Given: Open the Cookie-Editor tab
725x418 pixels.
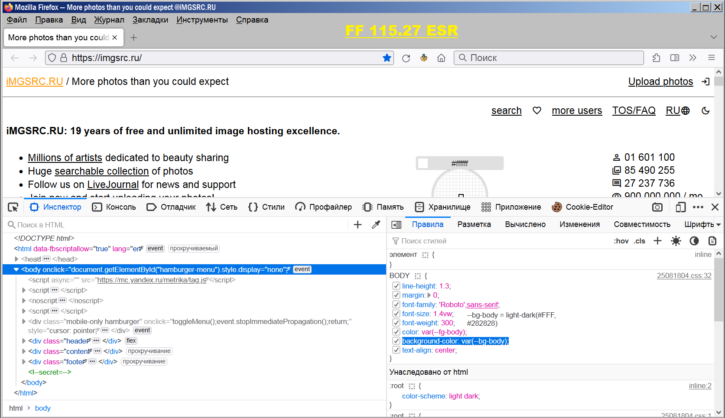Looking at the screenshot, I should point(582,207).
